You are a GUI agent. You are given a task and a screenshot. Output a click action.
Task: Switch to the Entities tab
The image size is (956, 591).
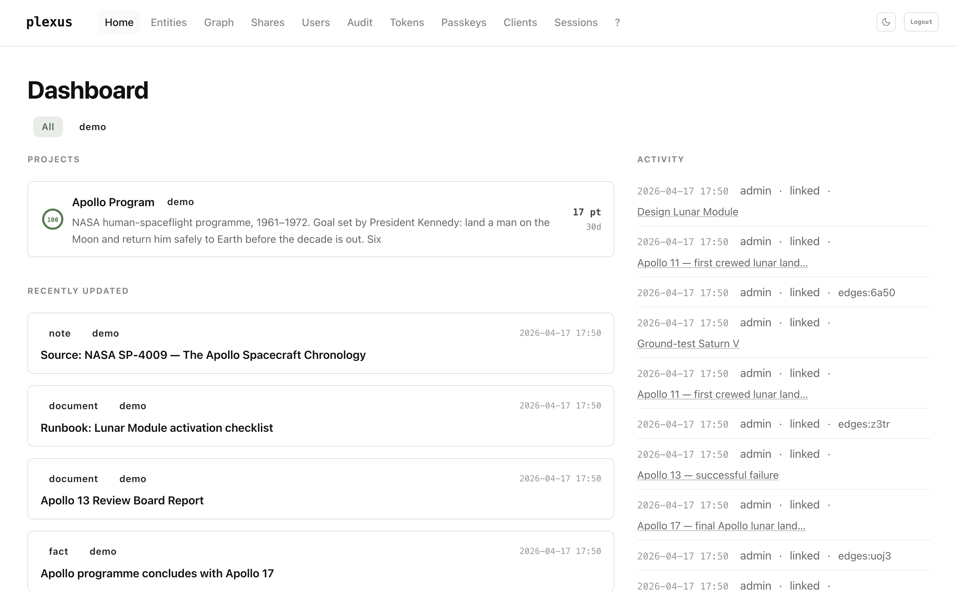(x=168, y=22)
